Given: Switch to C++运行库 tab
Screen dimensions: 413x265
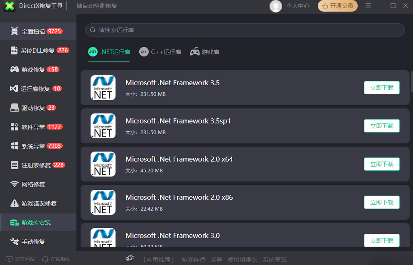Looking at the screenshot, I should click(160, 52).
